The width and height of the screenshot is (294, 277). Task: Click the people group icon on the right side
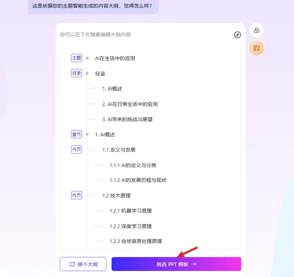pyautogui.click(x=256, y=30)
